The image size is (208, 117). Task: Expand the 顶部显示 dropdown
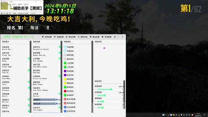(x=45, y=100)
